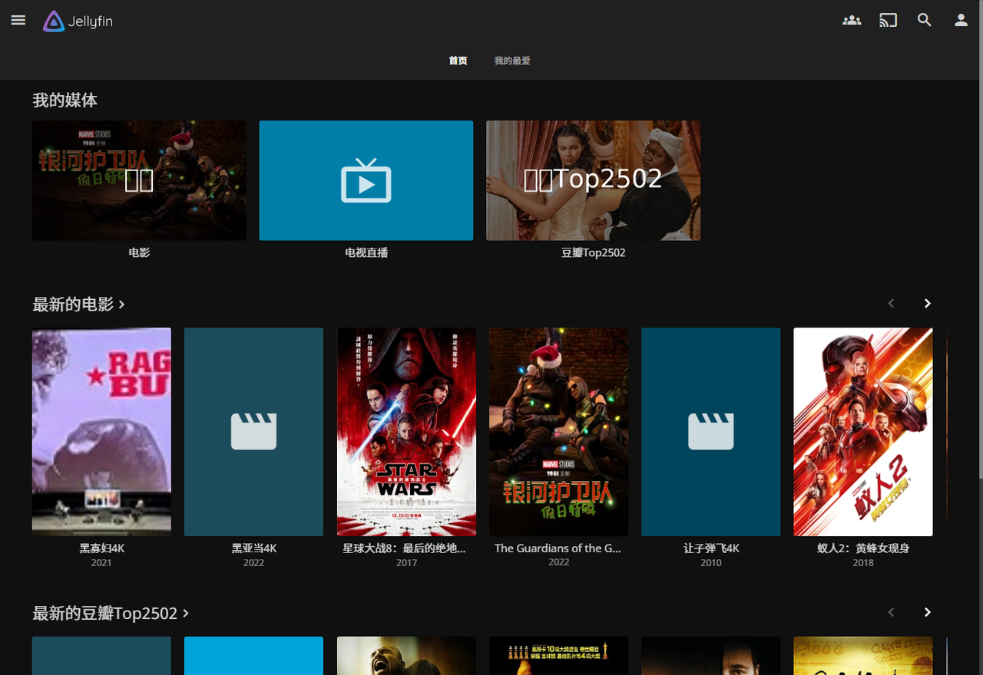Image resolution: width=983 pixels, height=675 pixels.
Task: Open the 最新的豆瓣Top2502 section link
Action: (111, 613)
